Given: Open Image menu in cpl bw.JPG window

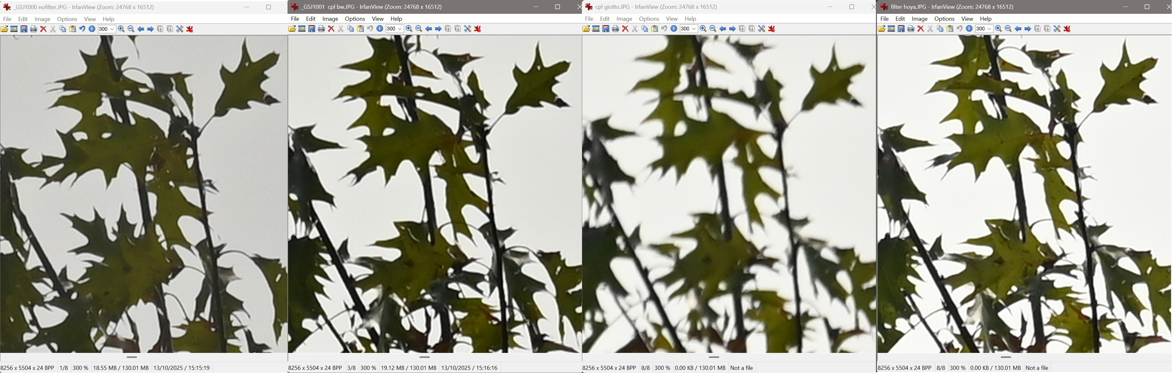Looking at the screenshot, I should click(330, 19).
